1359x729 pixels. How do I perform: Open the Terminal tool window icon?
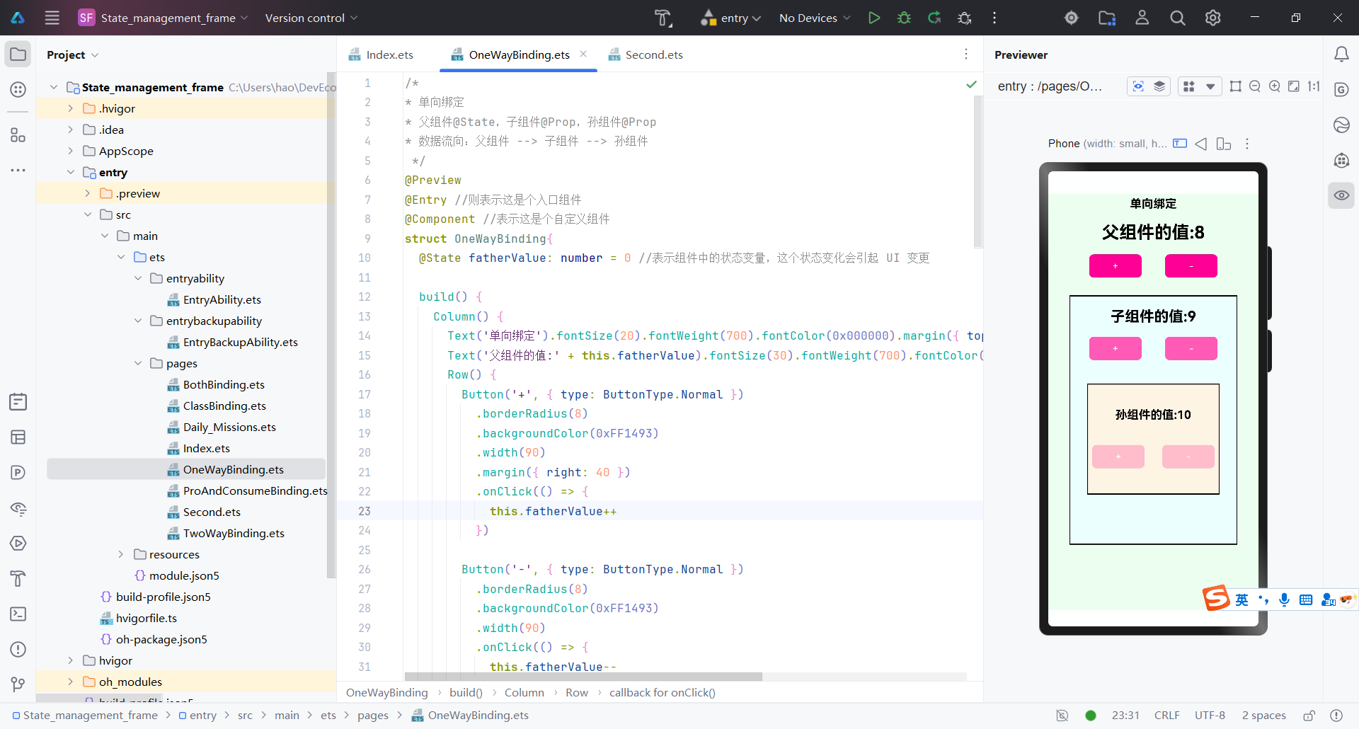point(18,614)
